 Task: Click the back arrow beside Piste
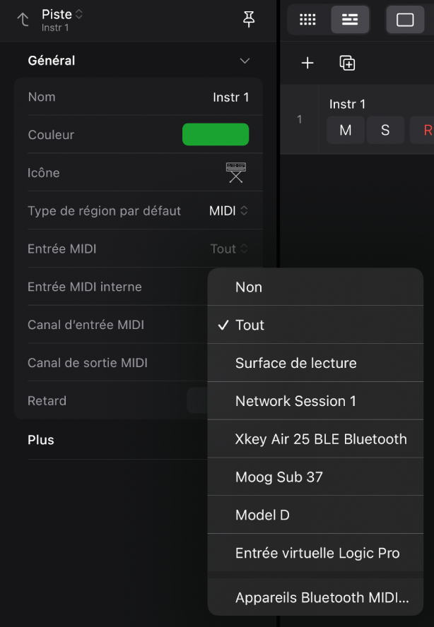23,20
